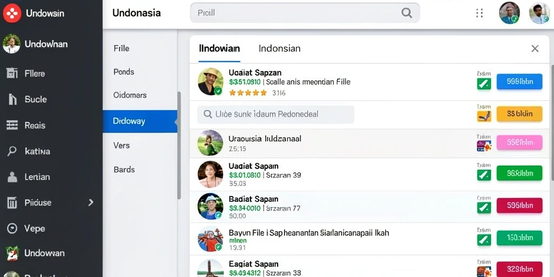Click the orange icon beside 35 yellow button
554x277 pixels.
click(484, 116)
